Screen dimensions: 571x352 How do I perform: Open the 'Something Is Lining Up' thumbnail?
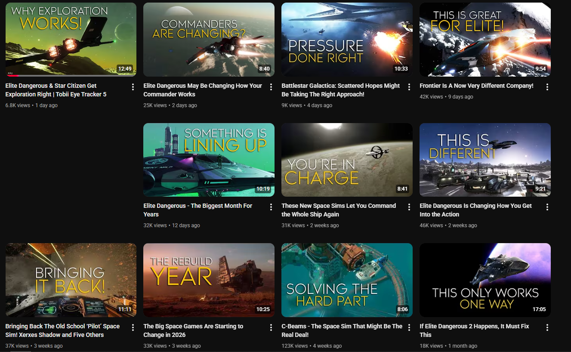tap(209, 160)
